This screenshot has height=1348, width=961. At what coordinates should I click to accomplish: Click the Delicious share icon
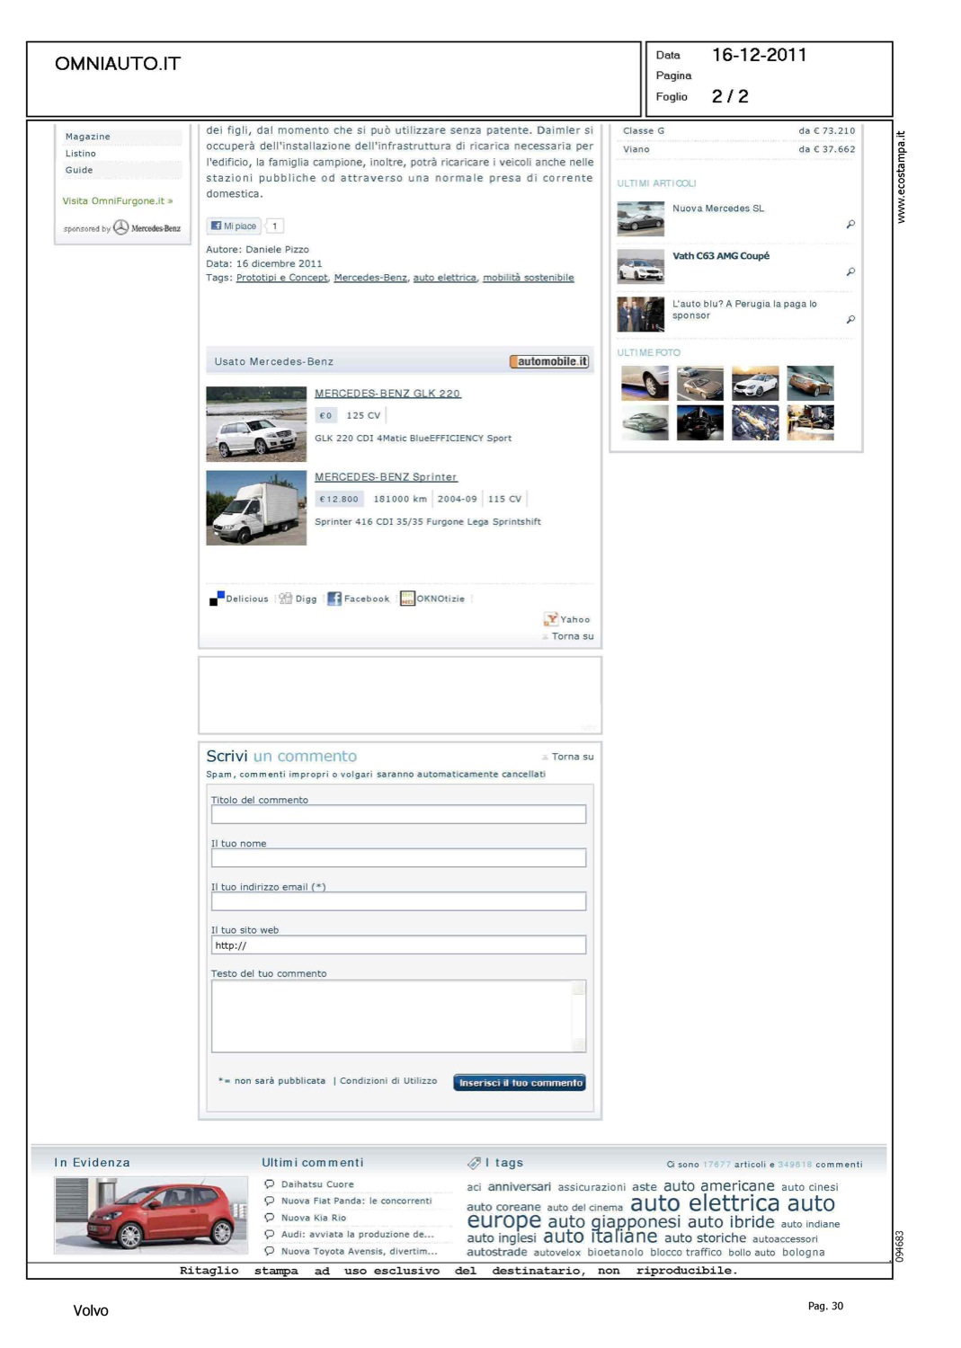coord(216,599)
